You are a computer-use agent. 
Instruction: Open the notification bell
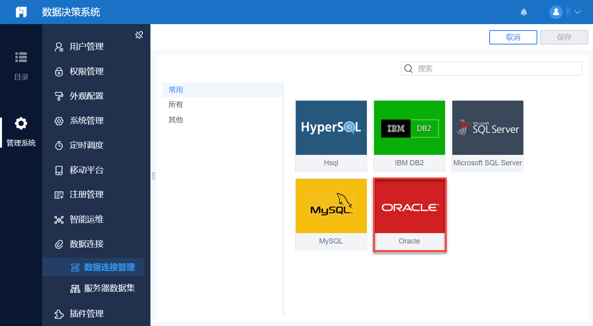(x=524, y=12)
